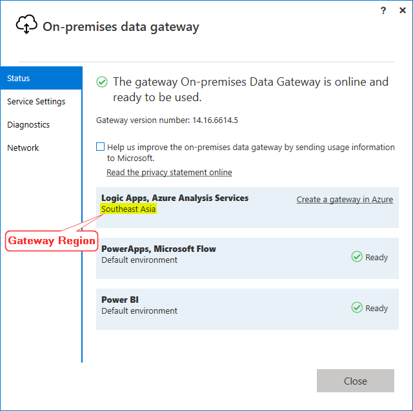Click the help question mark icon
Screen dimensions: 413x411
point(383,10)
